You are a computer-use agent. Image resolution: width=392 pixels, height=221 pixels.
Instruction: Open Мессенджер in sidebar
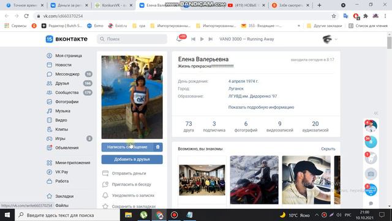point(67,74)
